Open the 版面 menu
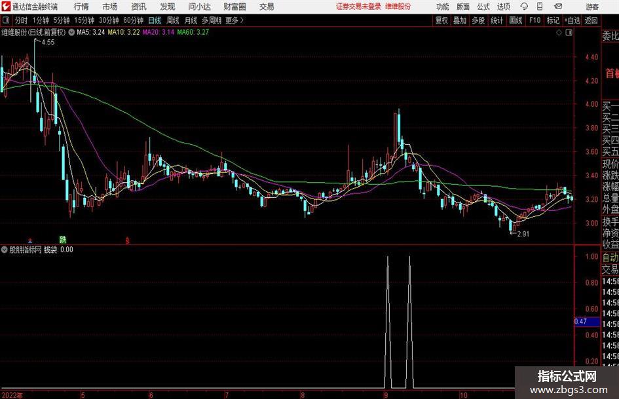The image size is (619, 399). [463, 7]
